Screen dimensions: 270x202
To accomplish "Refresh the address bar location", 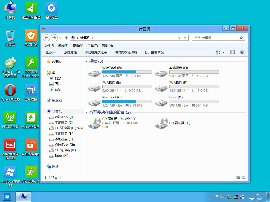I will [x=185, y=38].
